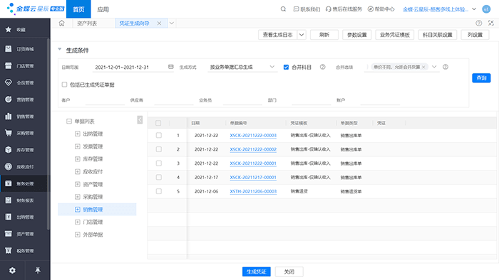Viewport: 499px width, 280px height.
Task: Click the 生成凭证 button
Action: coord(256,271)
